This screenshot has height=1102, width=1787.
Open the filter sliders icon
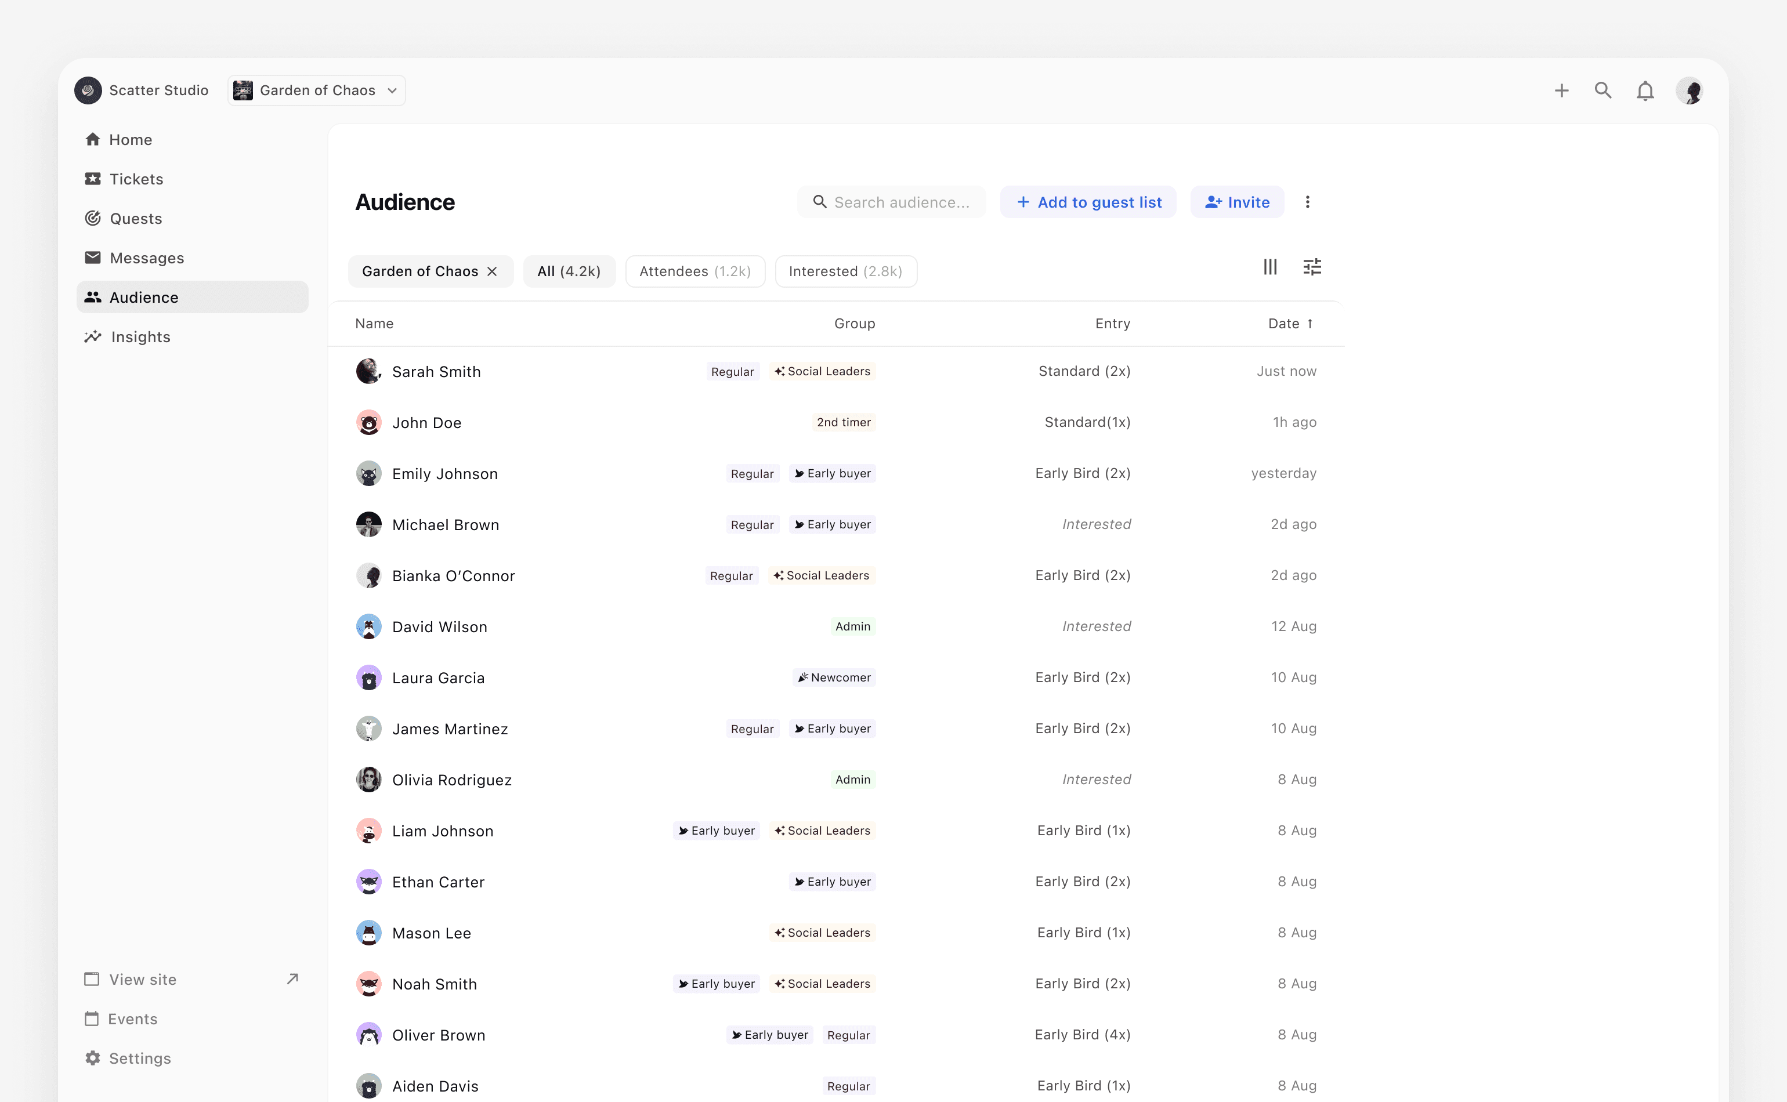[x=1312, y=267]
